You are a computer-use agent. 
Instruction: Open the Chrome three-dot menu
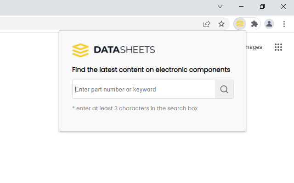click(284, 24)
